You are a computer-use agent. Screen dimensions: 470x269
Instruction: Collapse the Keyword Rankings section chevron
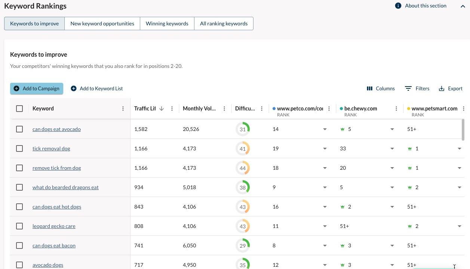463,6
